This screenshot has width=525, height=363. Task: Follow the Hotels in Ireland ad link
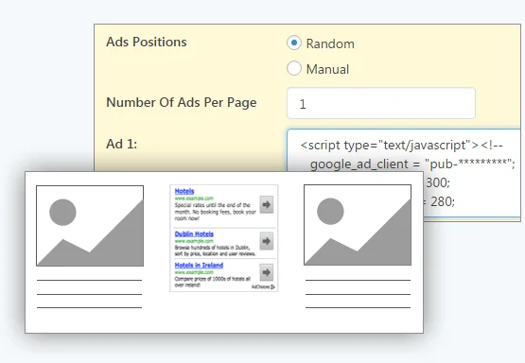pyautogui.click(x=199, y=266)
